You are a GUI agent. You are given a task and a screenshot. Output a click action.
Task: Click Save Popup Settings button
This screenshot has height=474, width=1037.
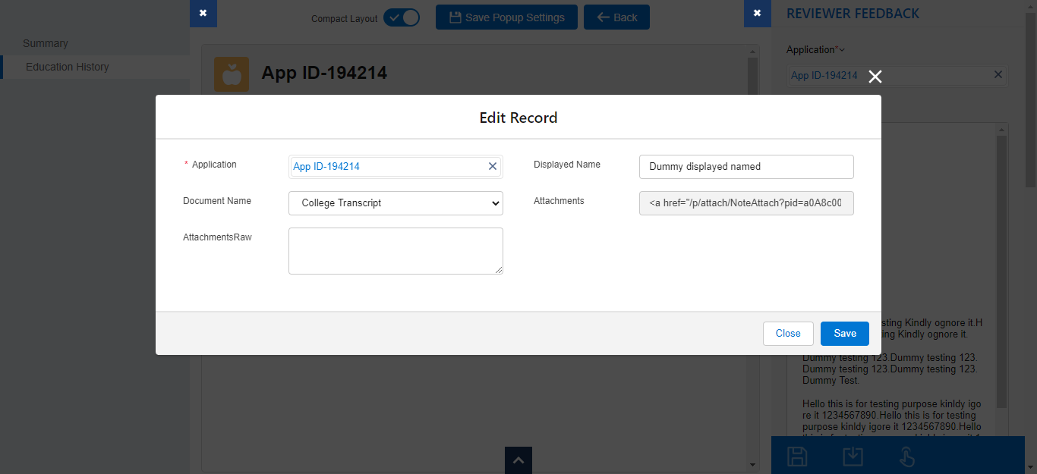[506, 17]
